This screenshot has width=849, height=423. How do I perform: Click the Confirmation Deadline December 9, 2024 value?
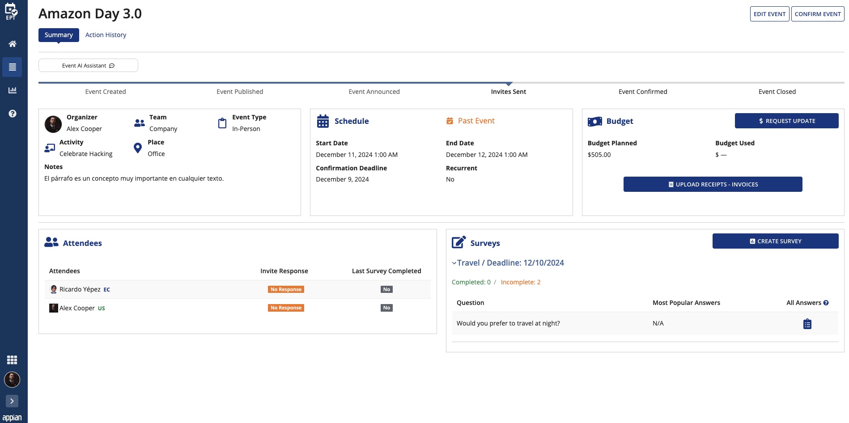342,179
